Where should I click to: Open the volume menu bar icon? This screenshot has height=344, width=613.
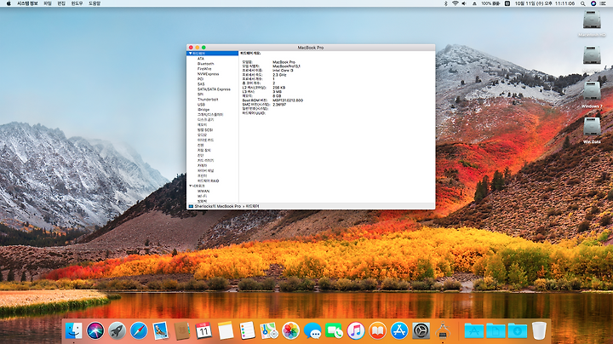(464, 3)
